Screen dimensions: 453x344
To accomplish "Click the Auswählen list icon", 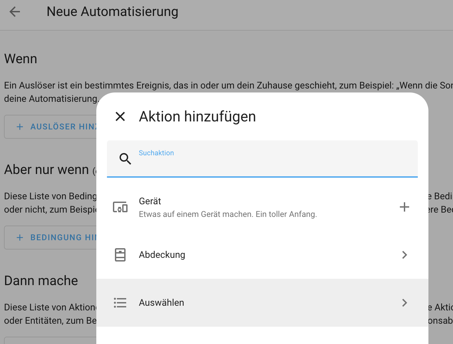I will point(120,302).
